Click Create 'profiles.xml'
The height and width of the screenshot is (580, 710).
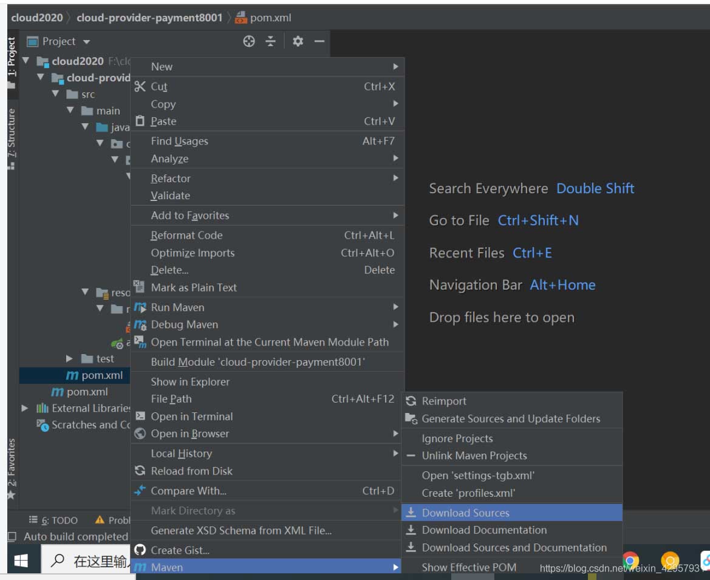(512, 493)
